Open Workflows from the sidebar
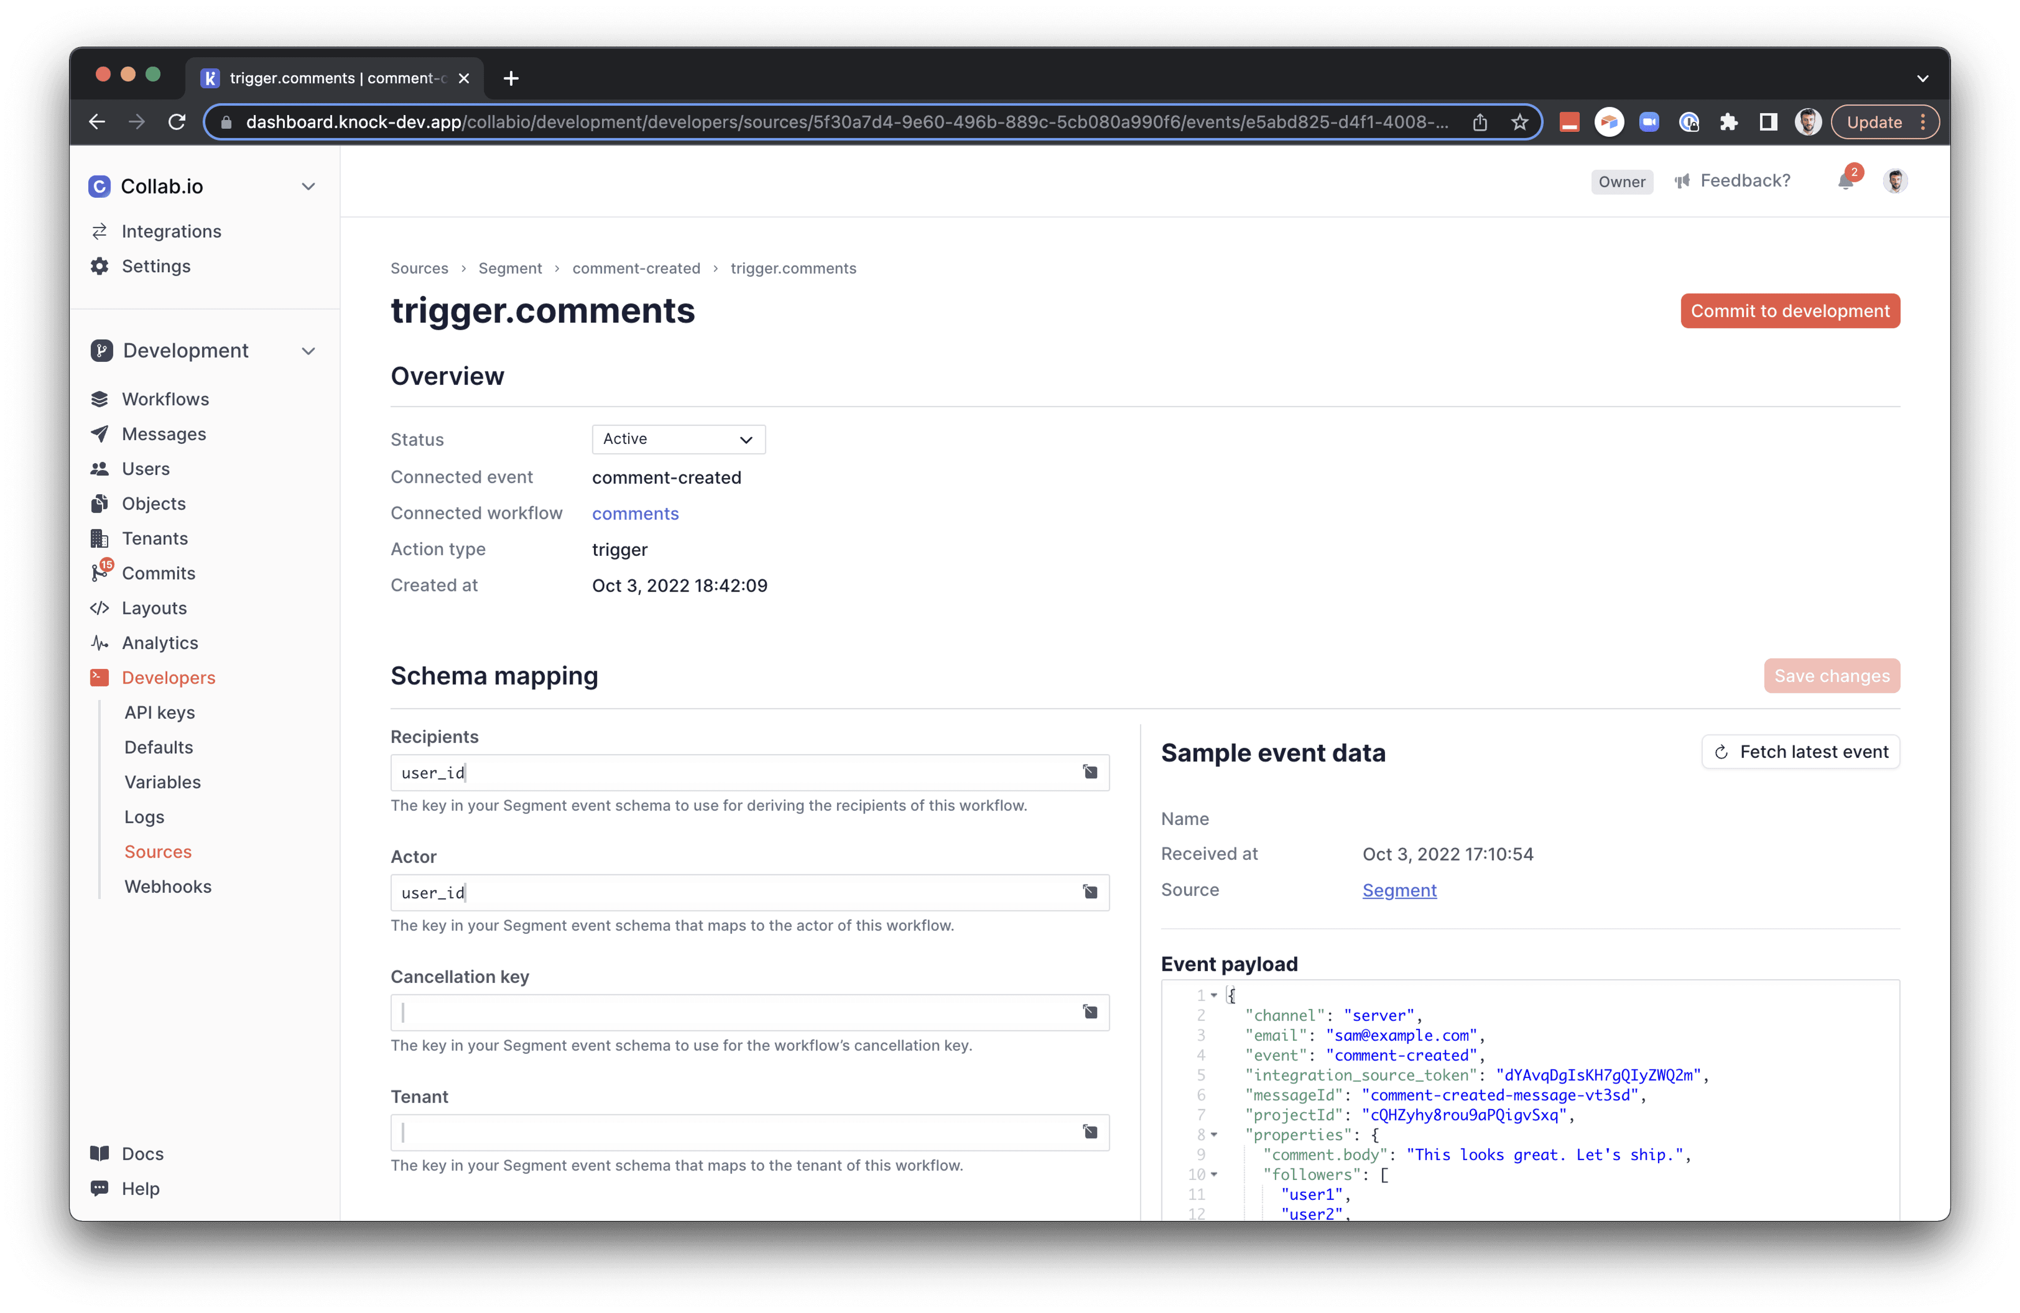 click(165, 399)
